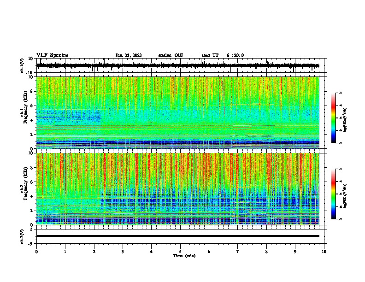Click the time axis tick label "5"
This screenshot has width=365, height=282.
click(180, 252)
